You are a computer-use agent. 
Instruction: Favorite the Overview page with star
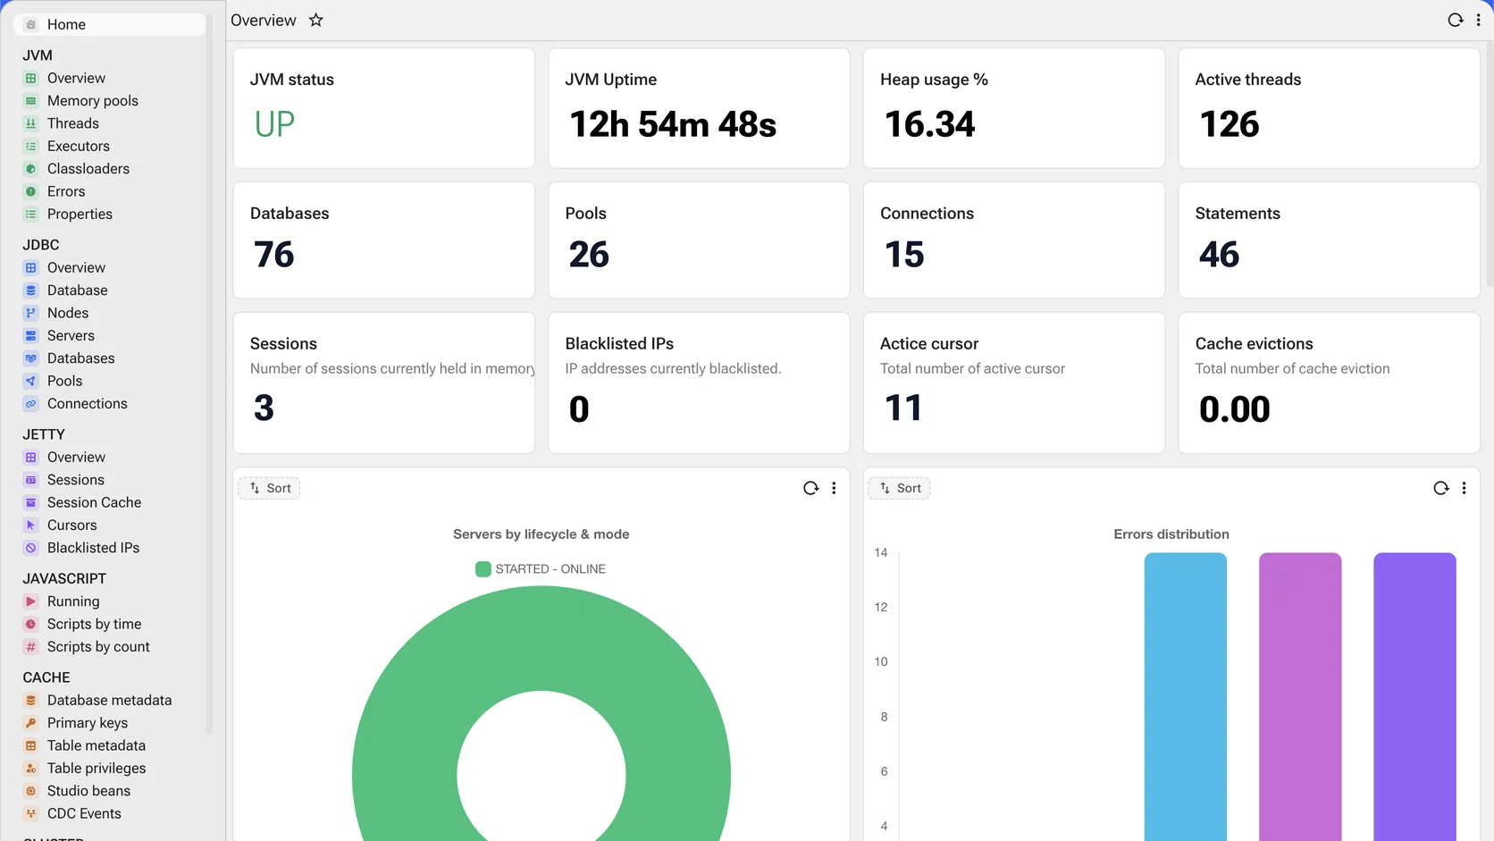point(315,20)
